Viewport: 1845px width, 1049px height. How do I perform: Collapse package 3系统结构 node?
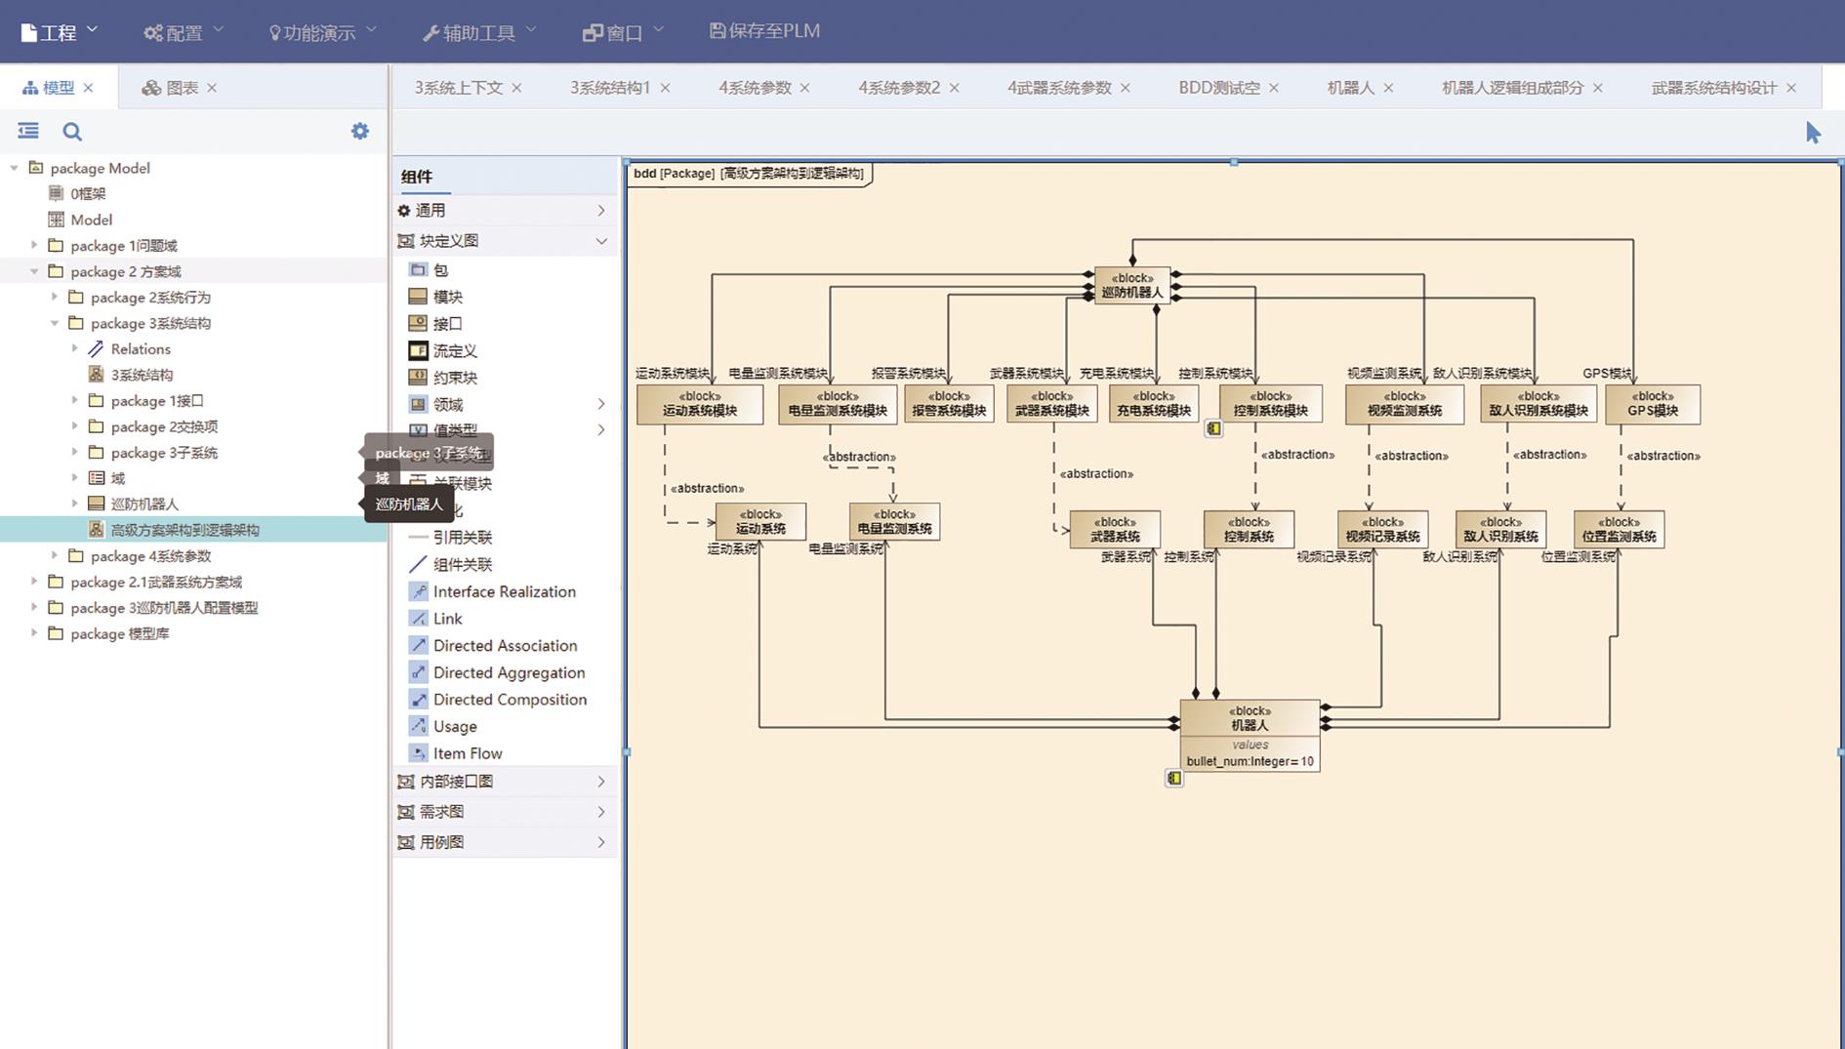pyautogui.click(x=55, y=323)
